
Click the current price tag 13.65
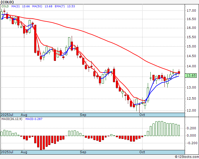tap(191, 75)
